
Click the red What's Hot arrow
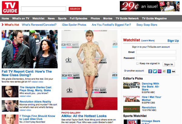pyautogui.click(x=2, y=25)
